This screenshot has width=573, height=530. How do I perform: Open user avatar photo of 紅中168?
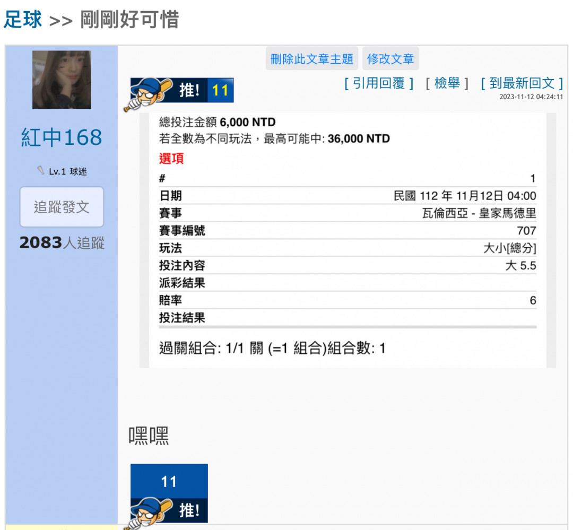point(62,80)
